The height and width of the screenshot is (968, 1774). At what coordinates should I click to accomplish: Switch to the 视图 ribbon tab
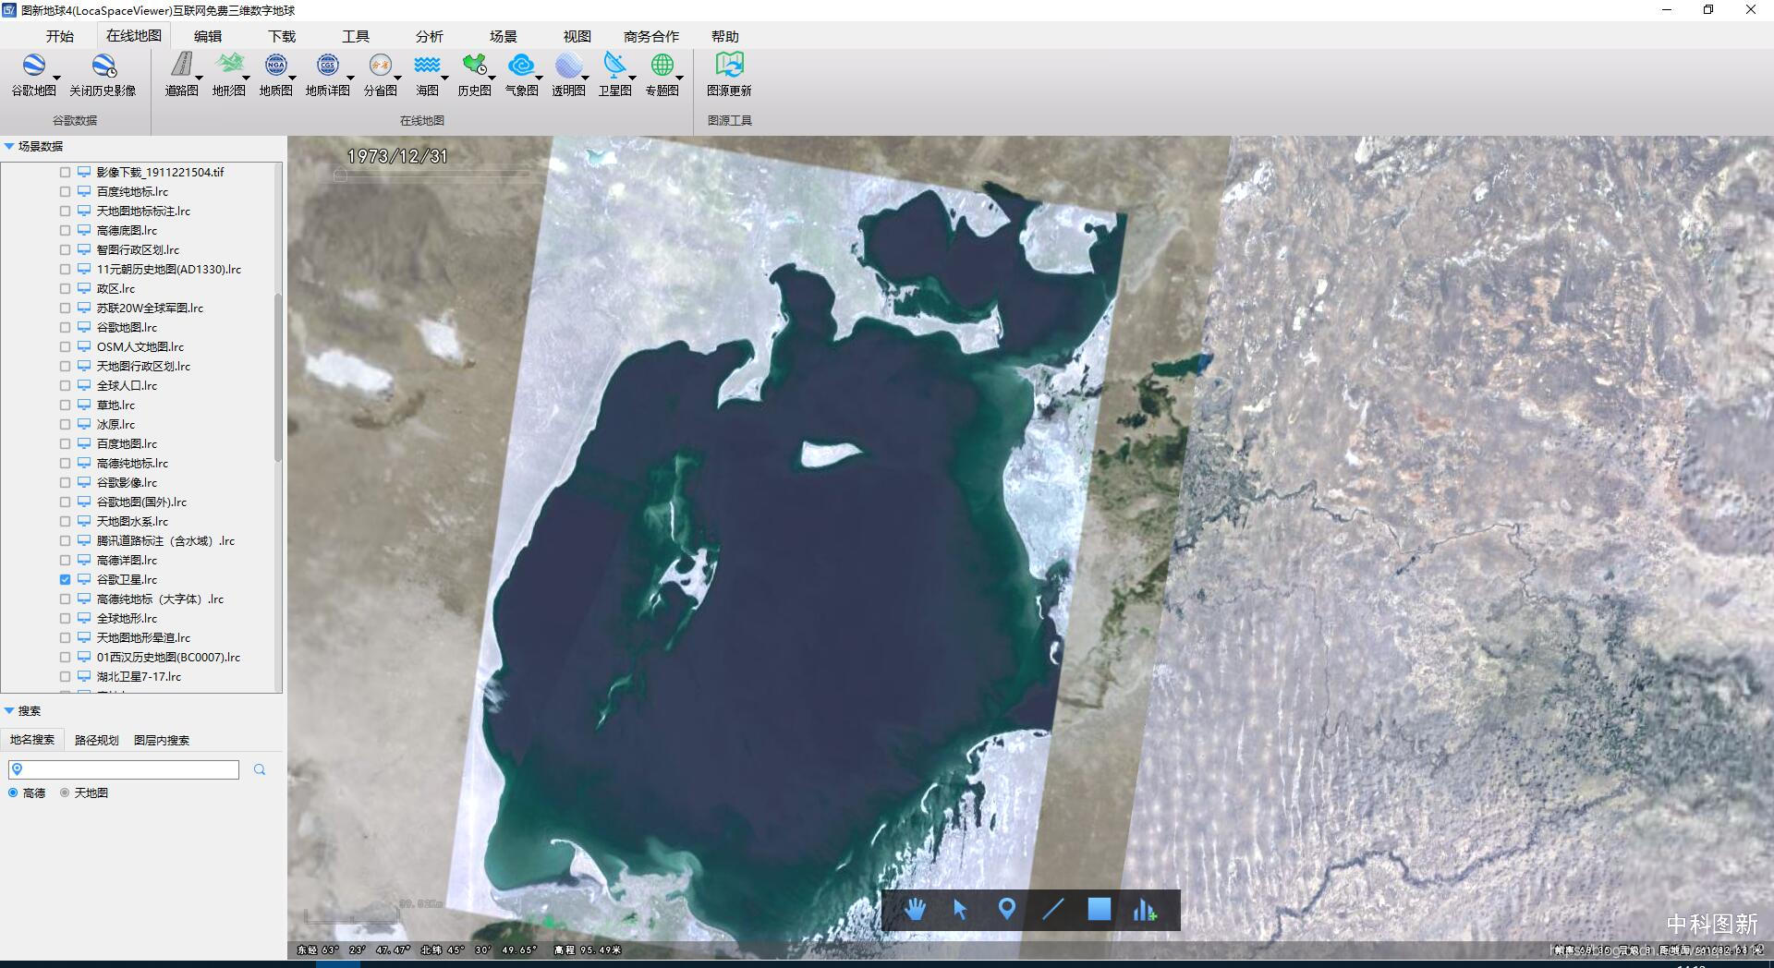(x=577, y=36)
